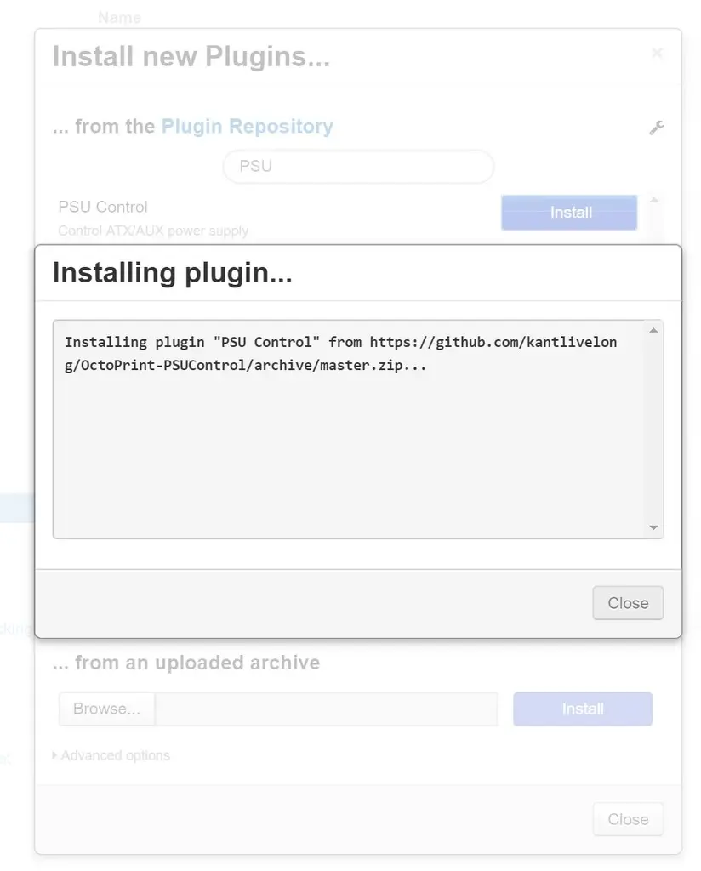The width and height of the screenshot is (701, 871).
Task: Click the plugin list scroll-up arrow
Action: [654, 200]
